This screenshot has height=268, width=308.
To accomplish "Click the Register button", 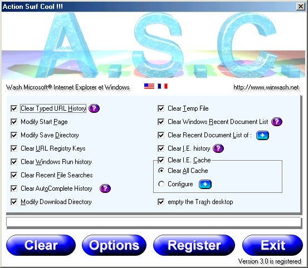I will click(194, 245).
